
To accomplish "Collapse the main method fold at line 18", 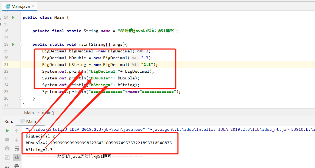I will point(21,44).
